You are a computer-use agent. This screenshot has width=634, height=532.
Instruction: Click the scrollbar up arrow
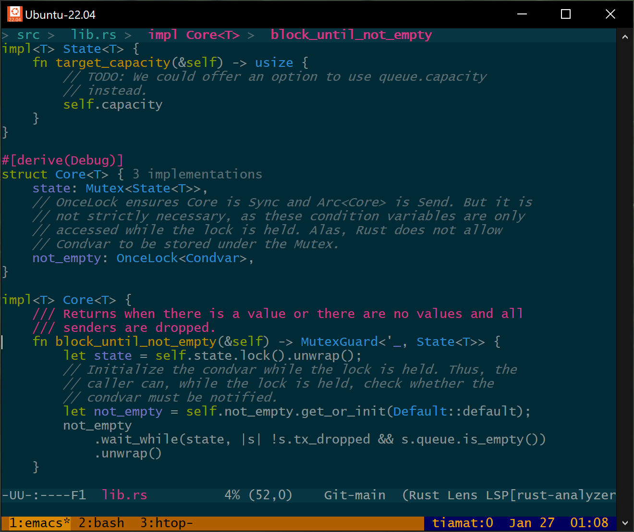(x=625, y=37)
